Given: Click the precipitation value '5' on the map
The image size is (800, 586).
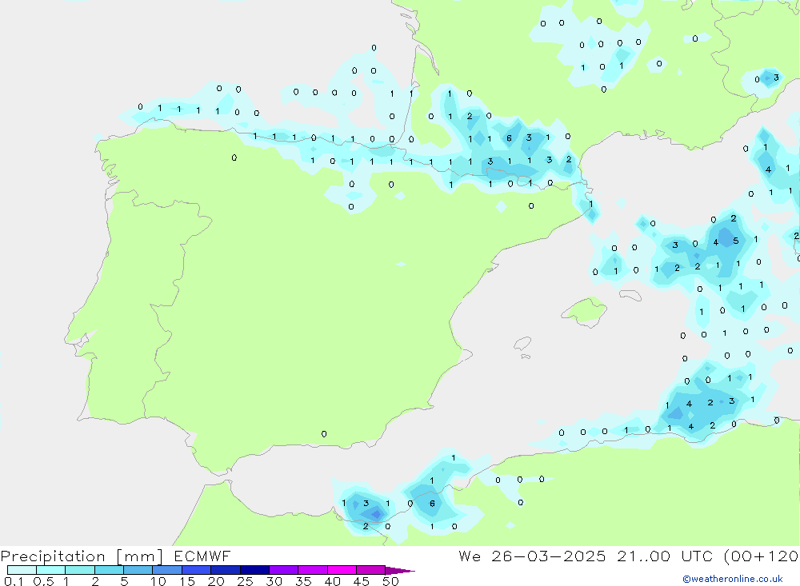Looking at the screenshot, I should tap(735, 241).
